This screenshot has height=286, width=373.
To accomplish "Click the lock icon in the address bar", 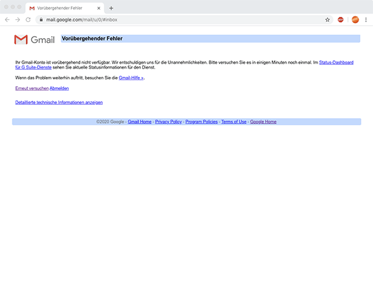I will click(41, 20).
